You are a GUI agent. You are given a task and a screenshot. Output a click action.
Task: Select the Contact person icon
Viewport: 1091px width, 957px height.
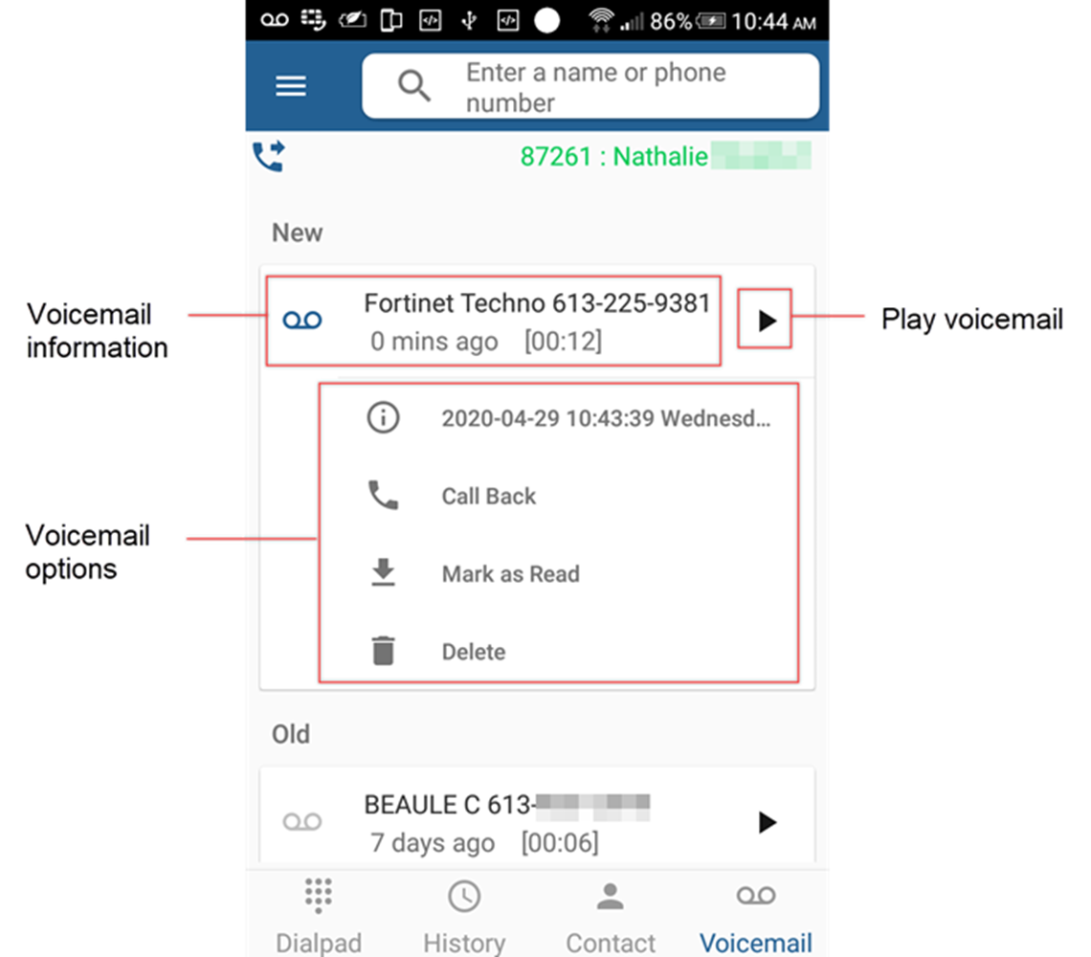click(610, 896)
